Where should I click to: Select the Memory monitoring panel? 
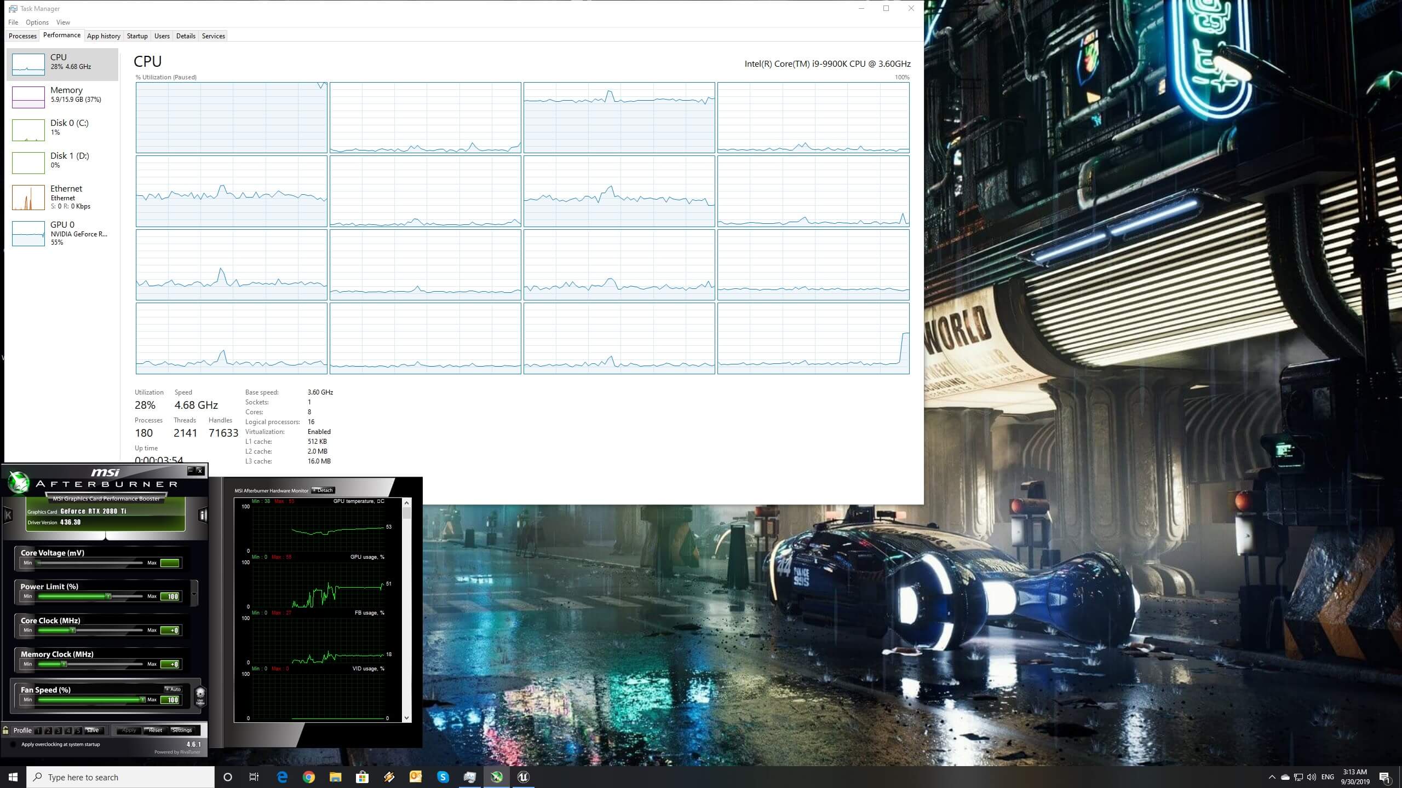coord(64,94)
